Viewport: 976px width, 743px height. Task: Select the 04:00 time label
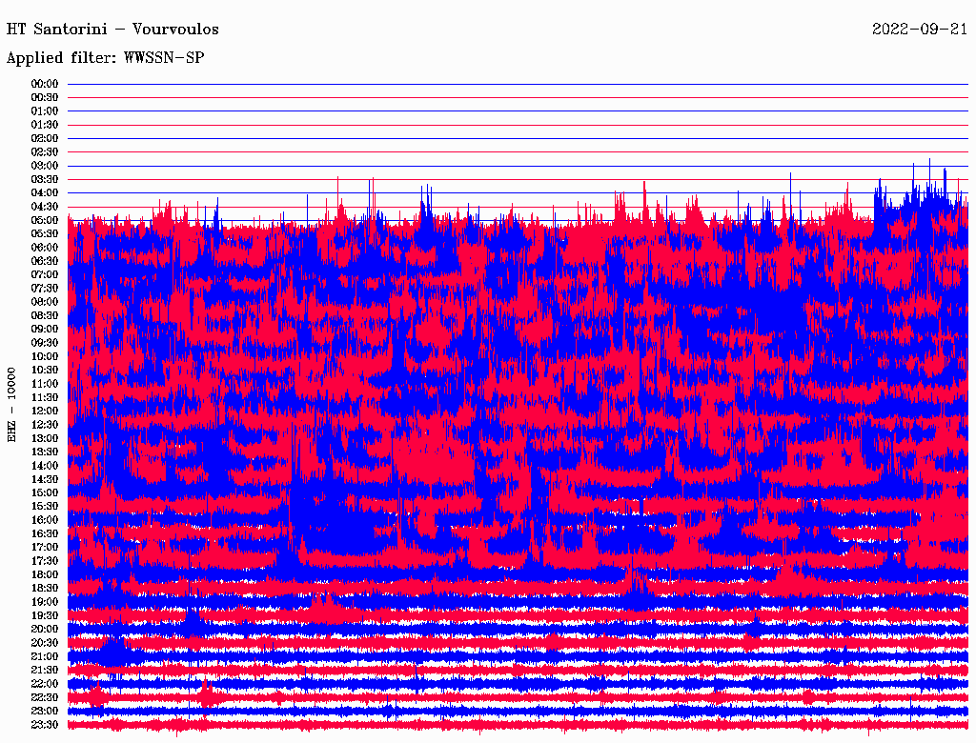45,193
